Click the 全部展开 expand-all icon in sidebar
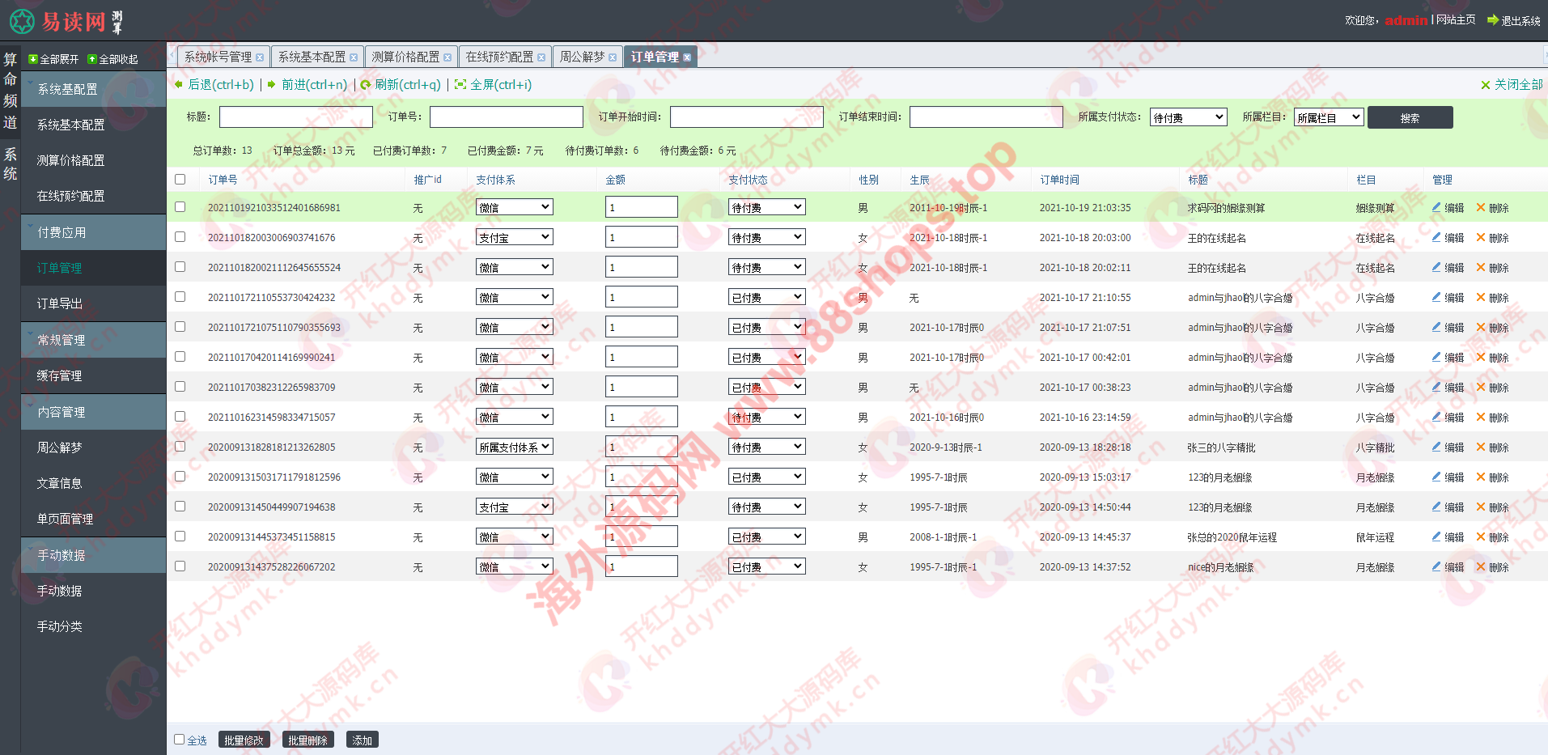Image resolution: width=1548 pixels, height=755 pixels. click(33, 59)
